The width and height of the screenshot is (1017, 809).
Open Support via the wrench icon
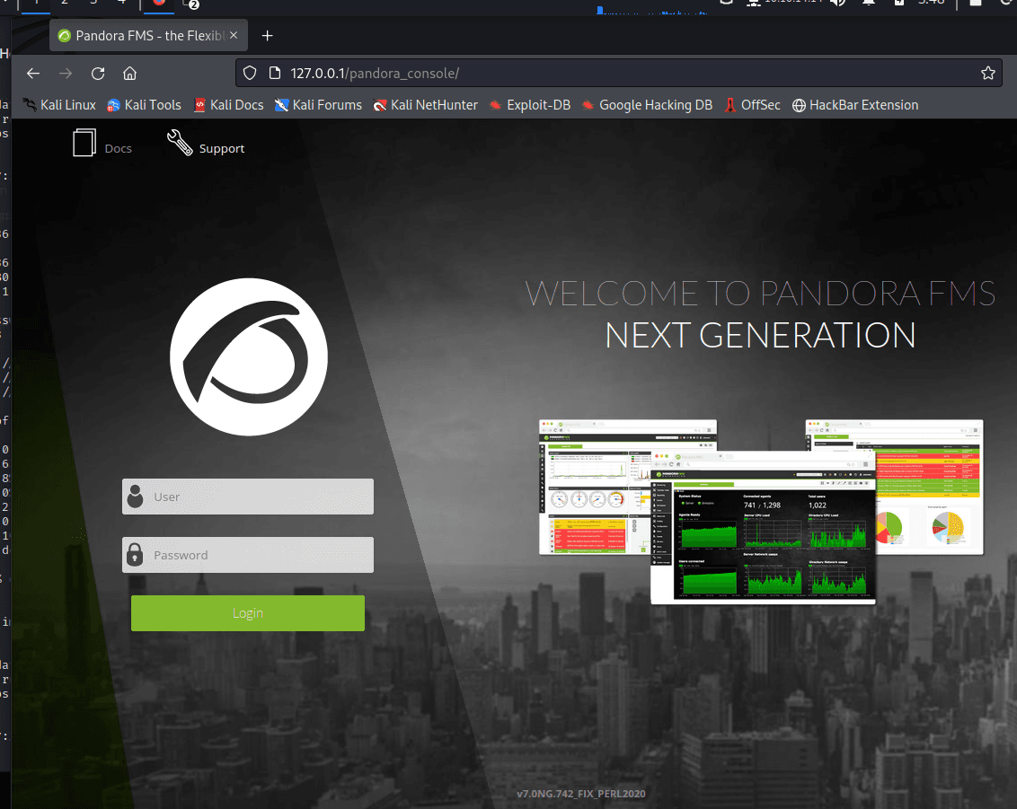180,143
